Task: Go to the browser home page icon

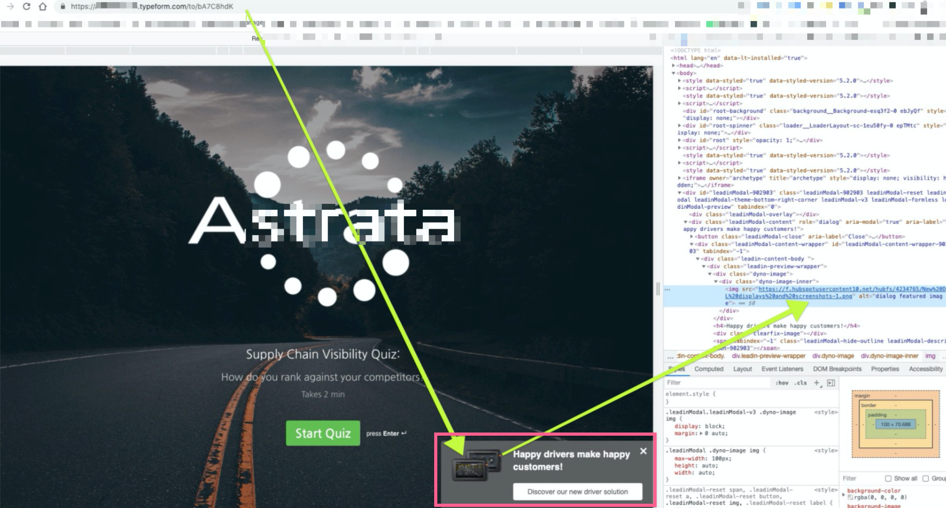Action: 43,6
